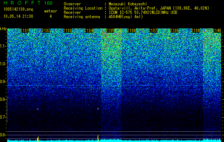Click the kHz axis unit label
This screenshot has width=224, height=142.
(x=3, y=29)
